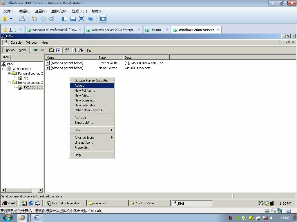Image resolution: width=297 pixels, height=222 pixels.
Task: Collapse the WIN2000SRV server node
Action: point(3,69)
